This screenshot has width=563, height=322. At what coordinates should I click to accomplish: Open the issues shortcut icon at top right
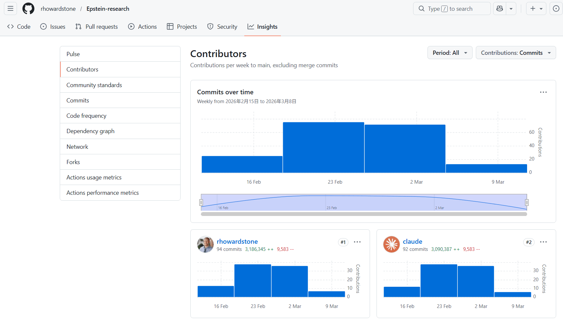[556, 8]
